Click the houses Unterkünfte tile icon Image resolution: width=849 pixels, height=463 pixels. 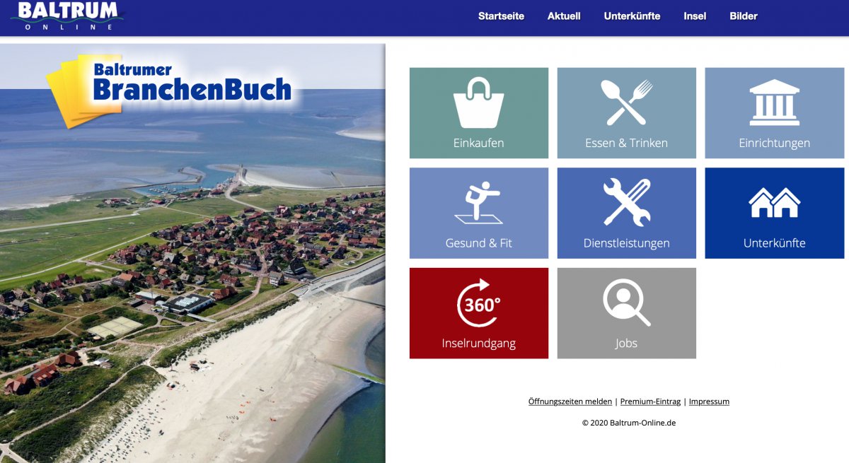coord(774,203)
